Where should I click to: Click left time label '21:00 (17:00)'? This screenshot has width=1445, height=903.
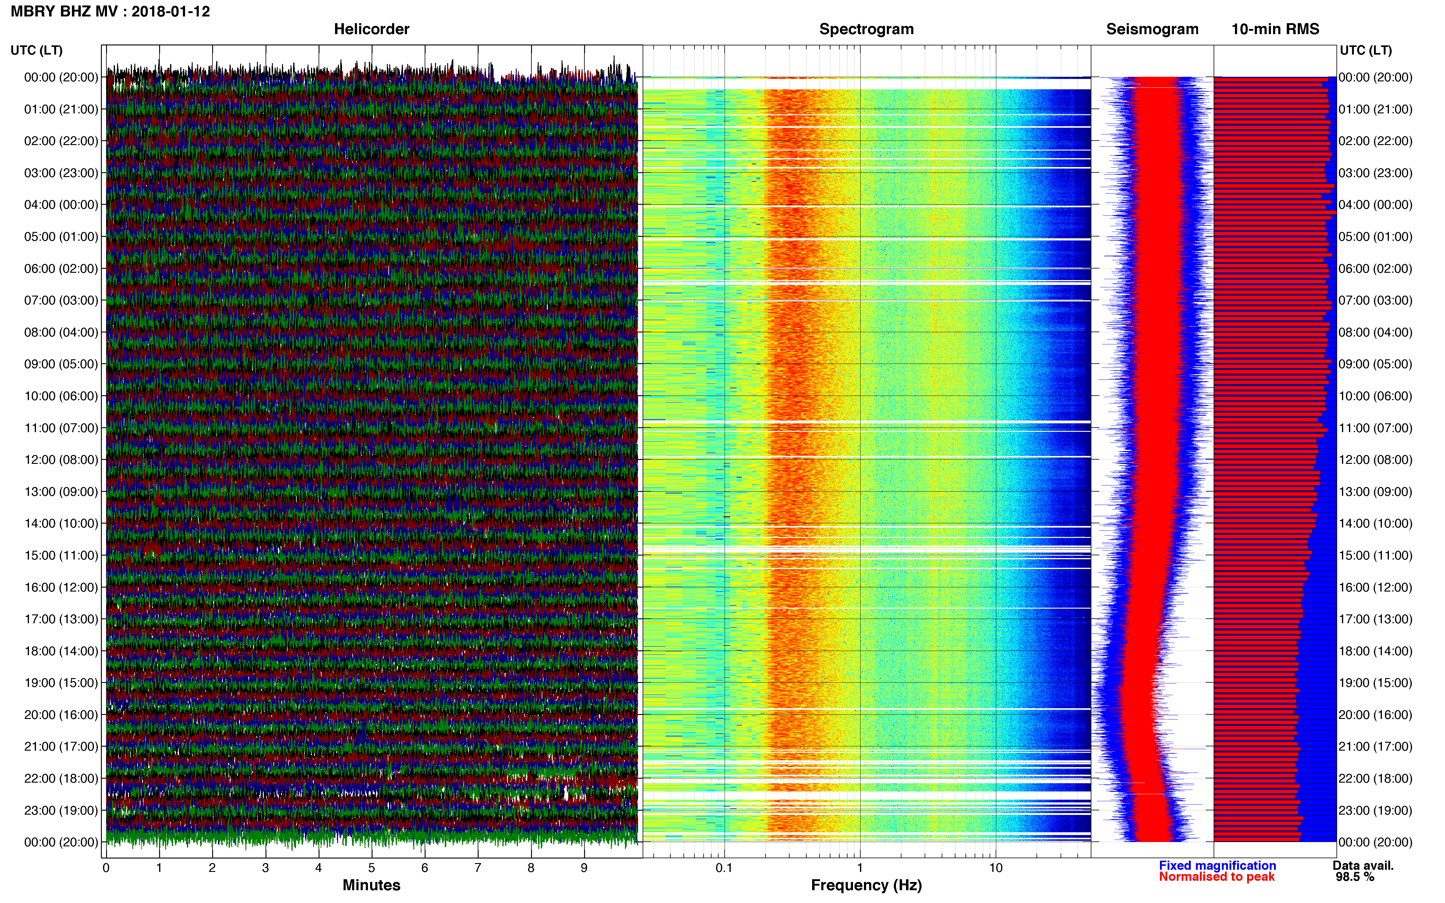(x=62, y=747)
